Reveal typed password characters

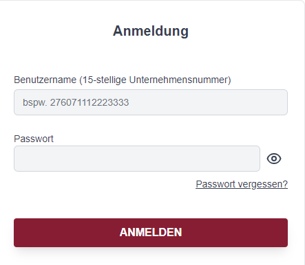[274, 159]
